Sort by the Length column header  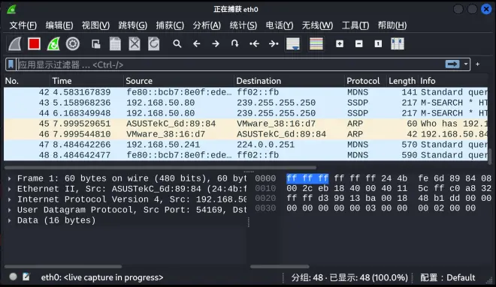[402, 81]
